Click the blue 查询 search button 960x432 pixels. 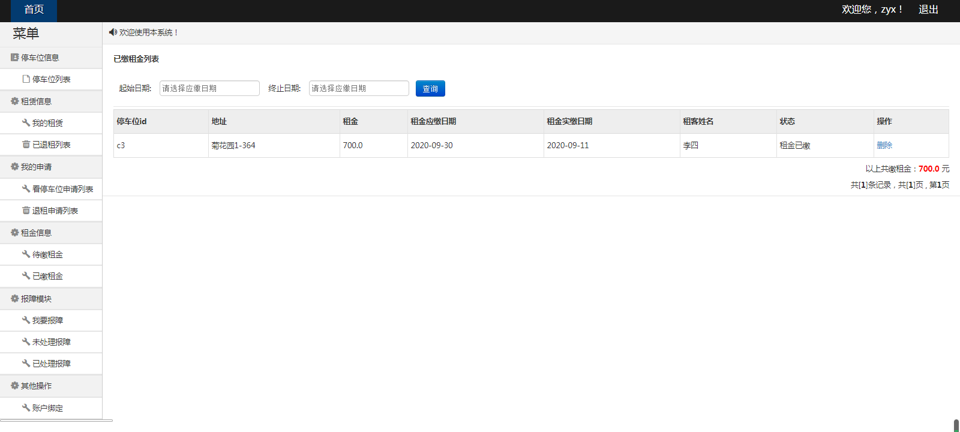430,88
